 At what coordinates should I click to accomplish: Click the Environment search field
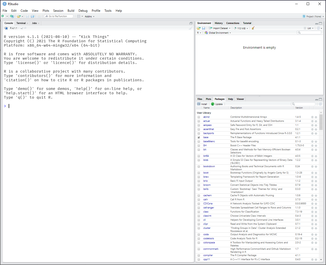pos(309,33)
